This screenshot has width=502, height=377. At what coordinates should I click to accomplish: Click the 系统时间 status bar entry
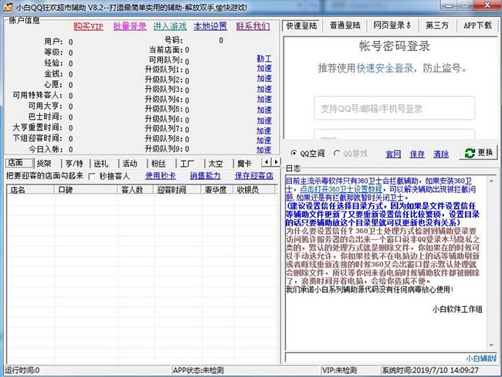pos(439,371)
